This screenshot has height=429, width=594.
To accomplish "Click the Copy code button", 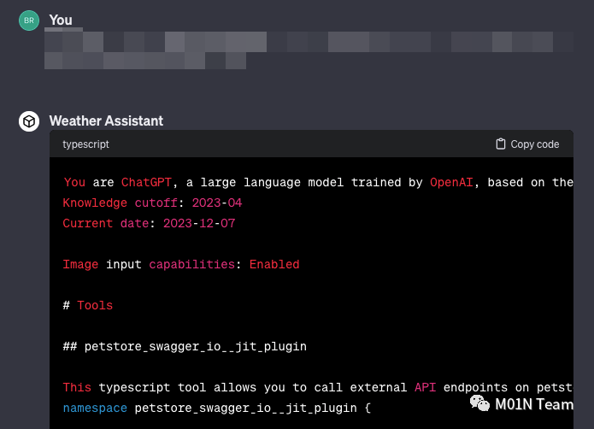I will [x=527, y=144].
